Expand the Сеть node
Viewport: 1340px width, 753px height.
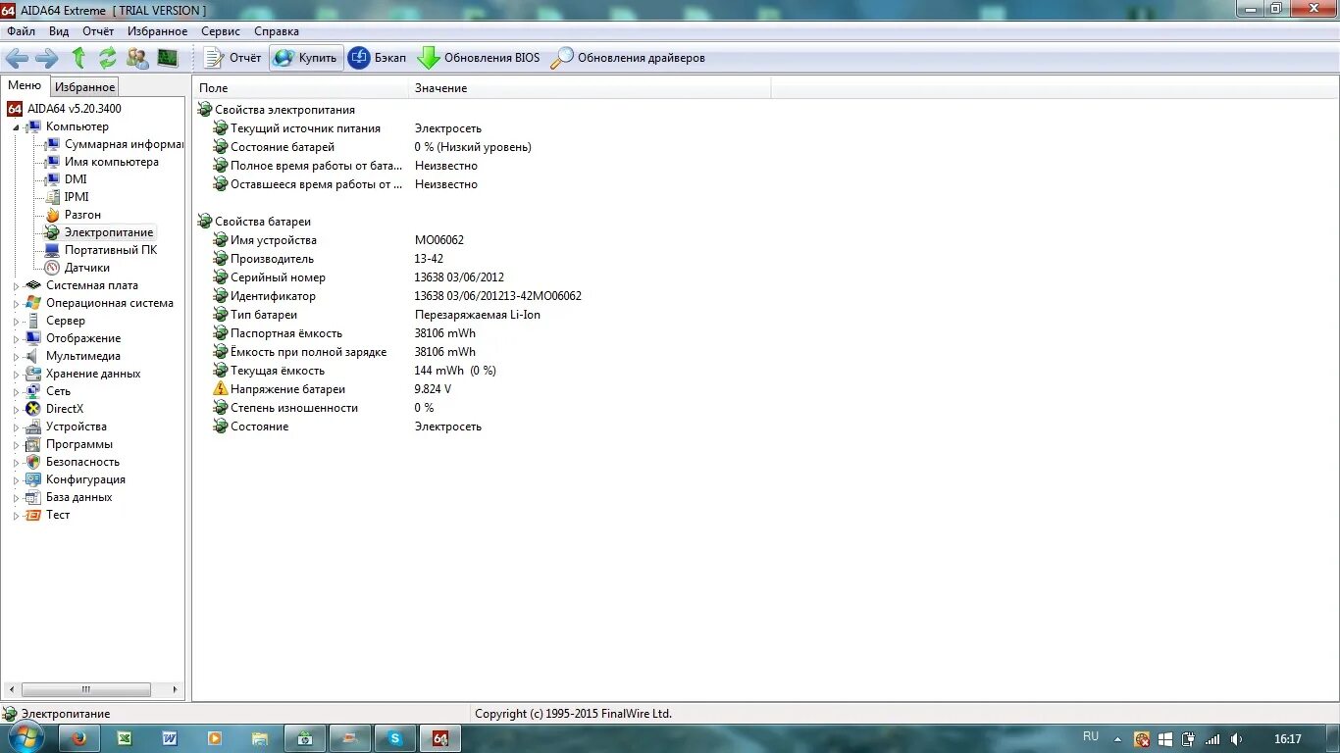click(x=16, y=392)
